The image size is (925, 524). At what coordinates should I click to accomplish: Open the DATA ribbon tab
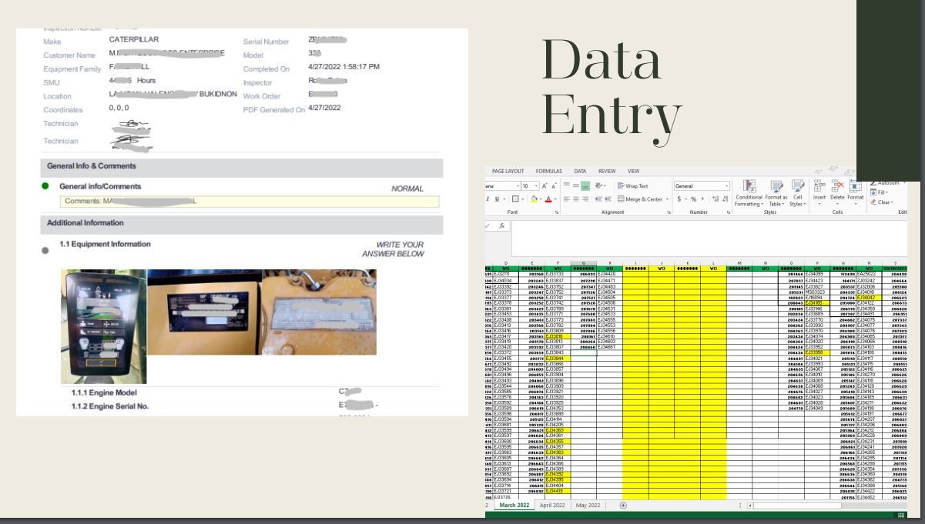(x=580, y=171)
